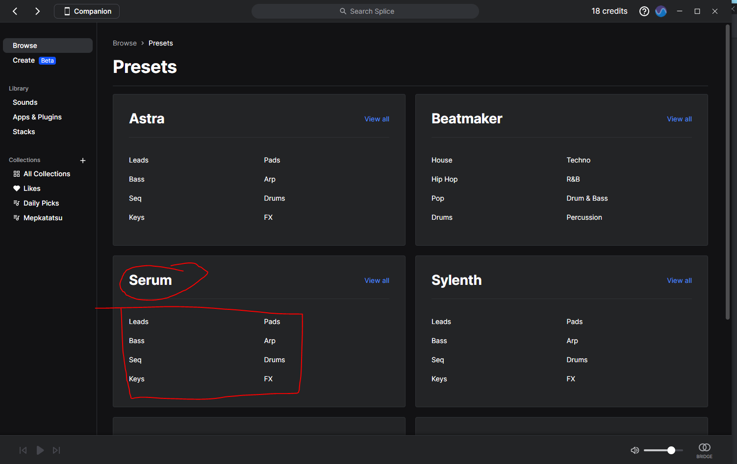
Task: Mute audio with speaker icon
Action: [635, 450]
